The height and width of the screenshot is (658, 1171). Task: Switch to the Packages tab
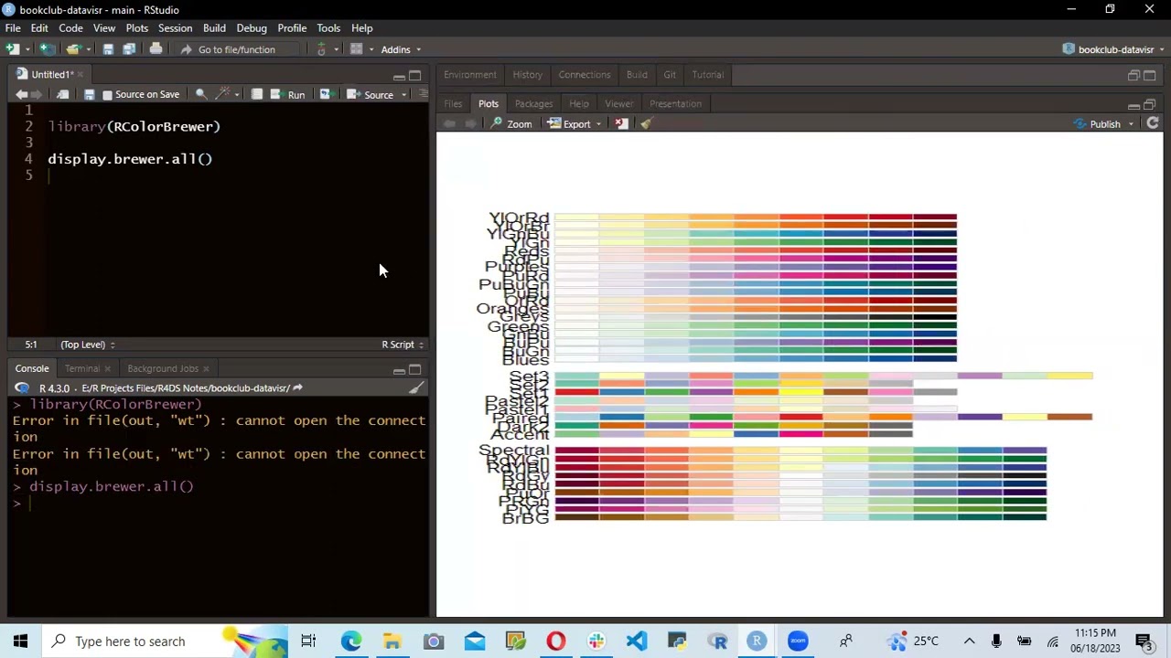(x=533, y=104)
